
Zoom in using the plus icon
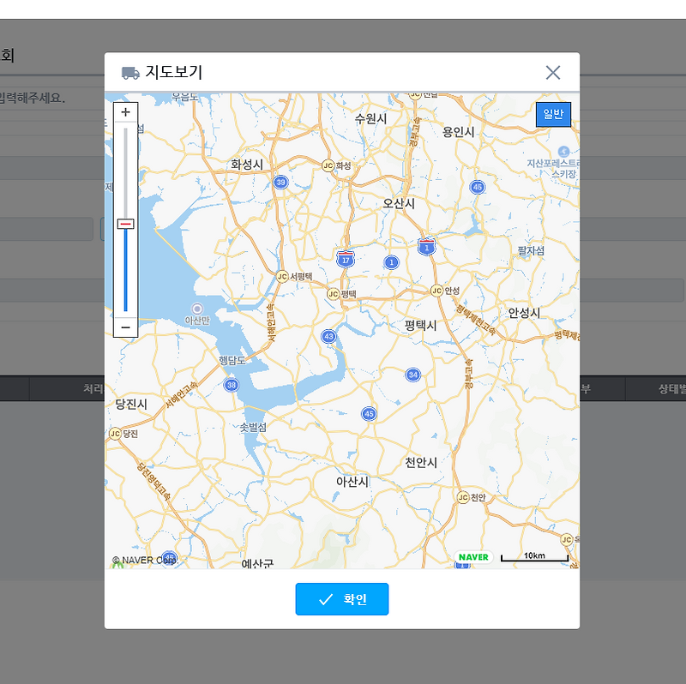click(125, 112)
